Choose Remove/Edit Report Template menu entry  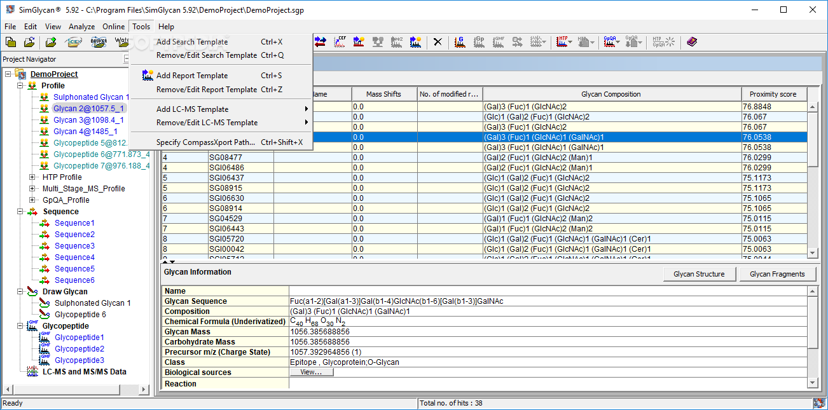[221, 90]
